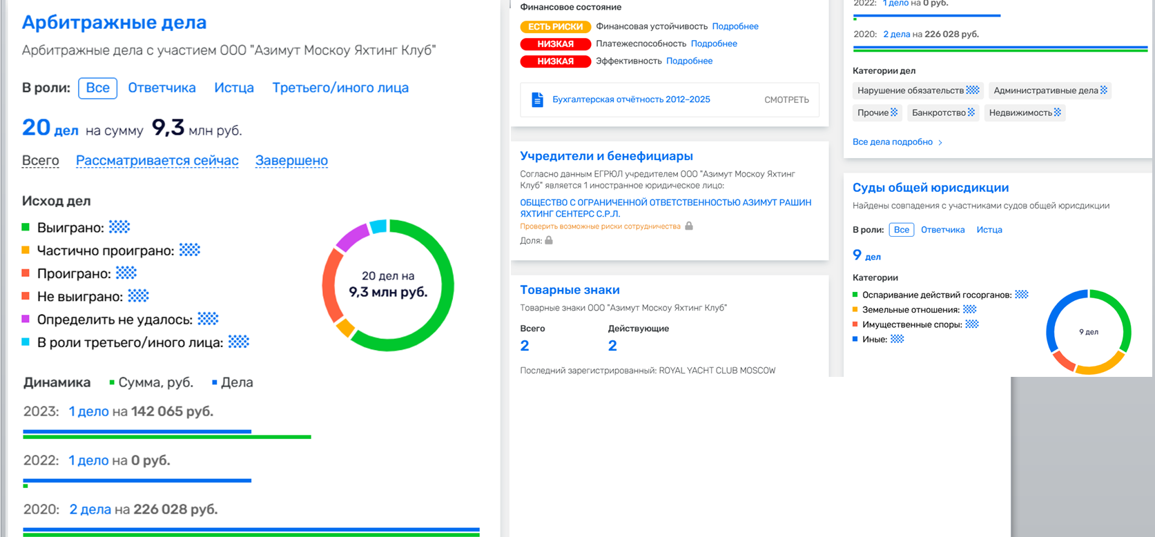
Task: Filter by Третьего/иного лица role
Action: [x=340, y=88]
